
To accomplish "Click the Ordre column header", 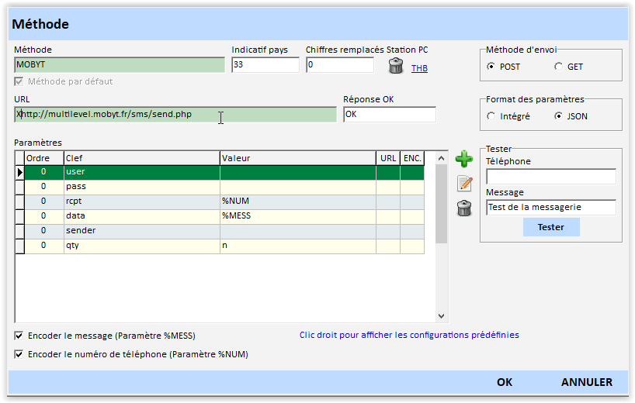I will [44, 158].
